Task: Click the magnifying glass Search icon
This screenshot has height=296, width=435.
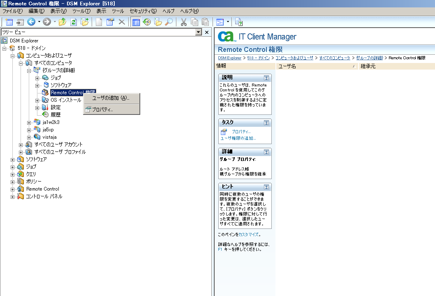Action: 169,22
